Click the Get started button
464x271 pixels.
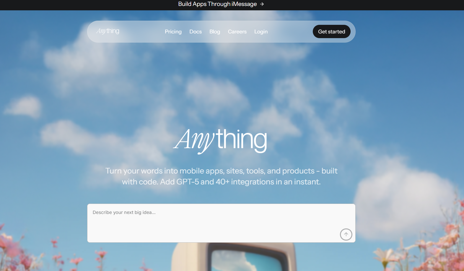pos(331,32)
